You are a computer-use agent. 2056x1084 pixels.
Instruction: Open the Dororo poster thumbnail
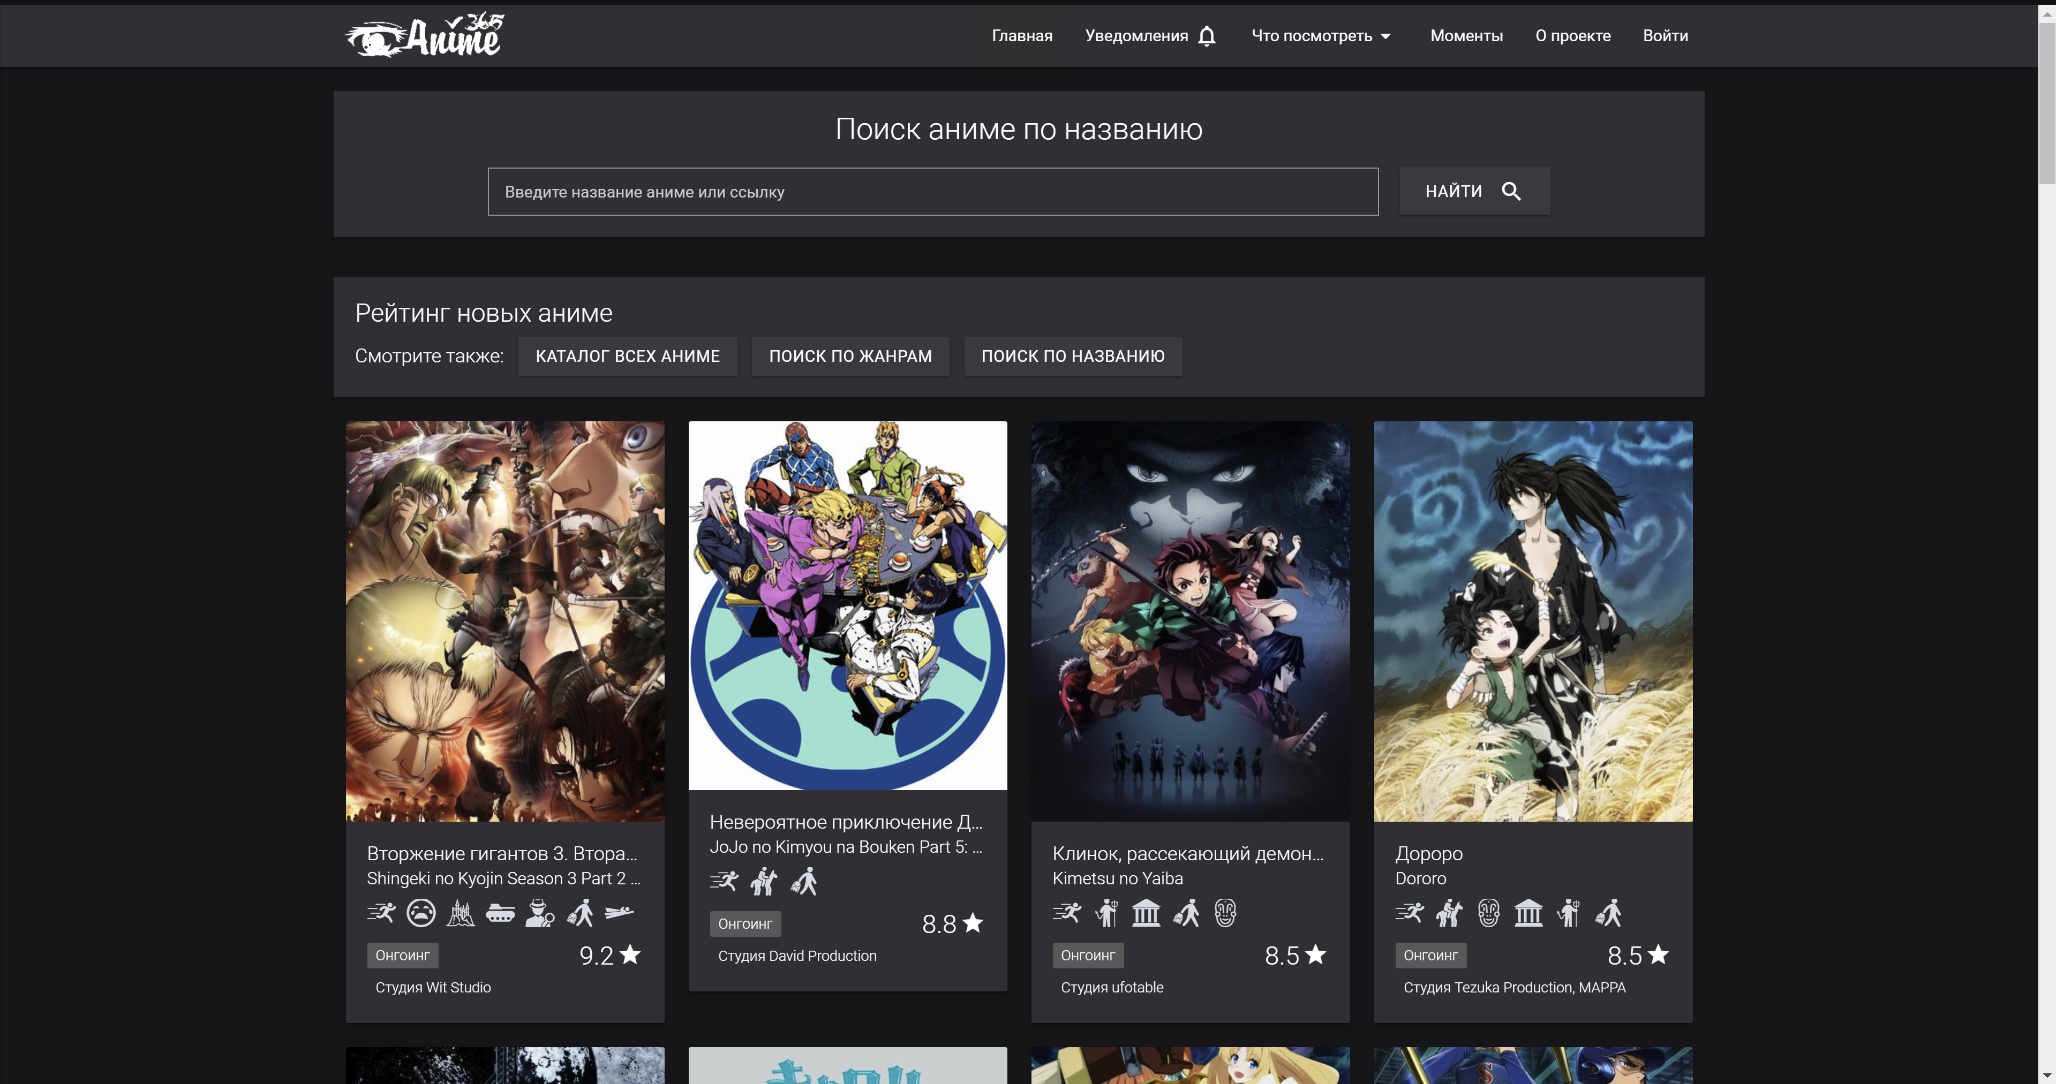tap(1532, 620)
